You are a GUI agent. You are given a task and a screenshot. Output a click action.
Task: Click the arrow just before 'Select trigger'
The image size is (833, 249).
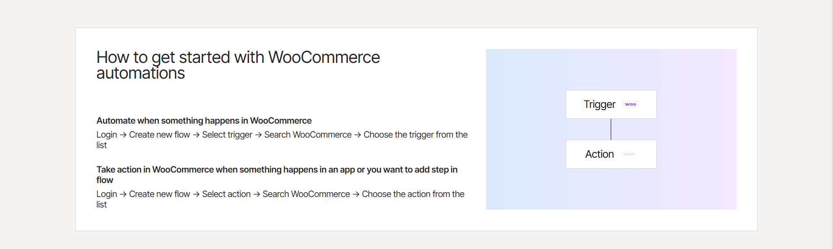tap(196, 135)
